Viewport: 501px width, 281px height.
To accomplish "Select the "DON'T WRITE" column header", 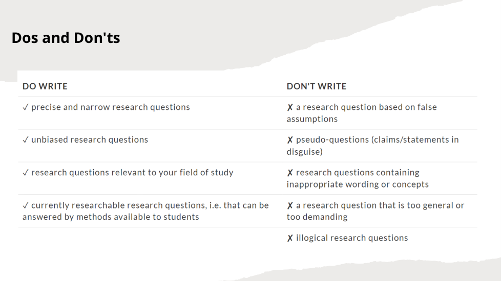I will click(x=317, y=86).
